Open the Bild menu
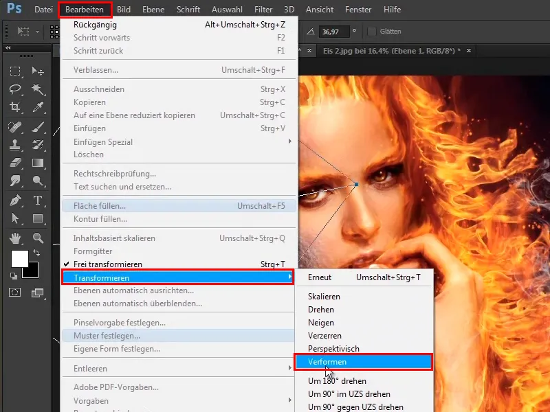Image resolution: width=550 pixels, height=412 pixels. click(124, 10)
